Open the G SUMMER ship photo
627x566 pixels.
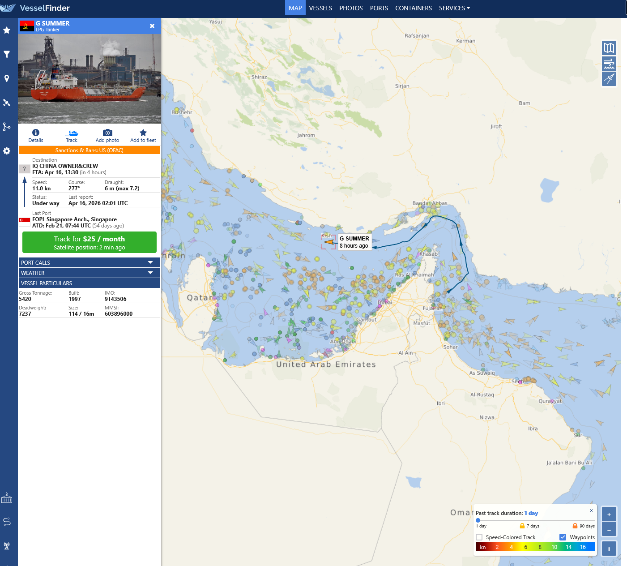[x=90, y=79]
